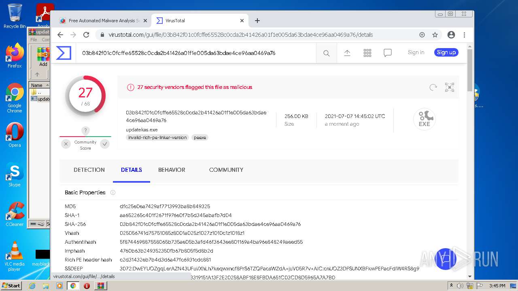Image resolution: width=518 pixels, height=291 pixels.
Task: Click the Vhash value
Action: point(182,233)
